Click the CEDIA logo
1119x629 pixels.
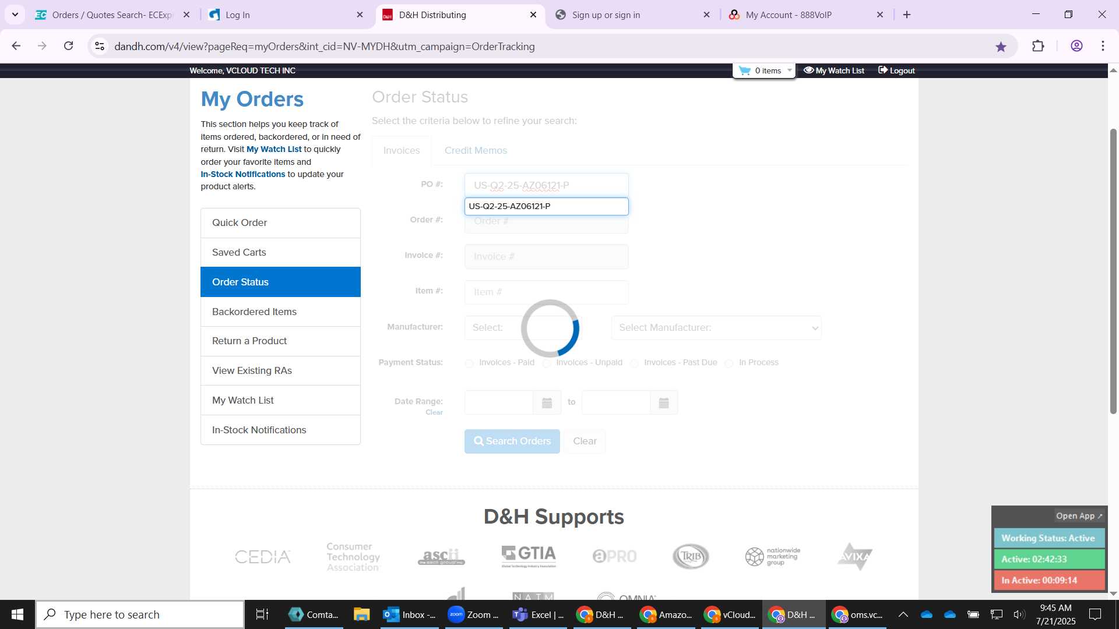click(263, 557)
